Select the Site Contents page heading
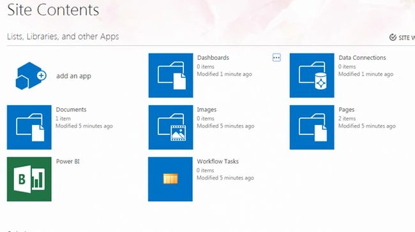 pos(53,10)
